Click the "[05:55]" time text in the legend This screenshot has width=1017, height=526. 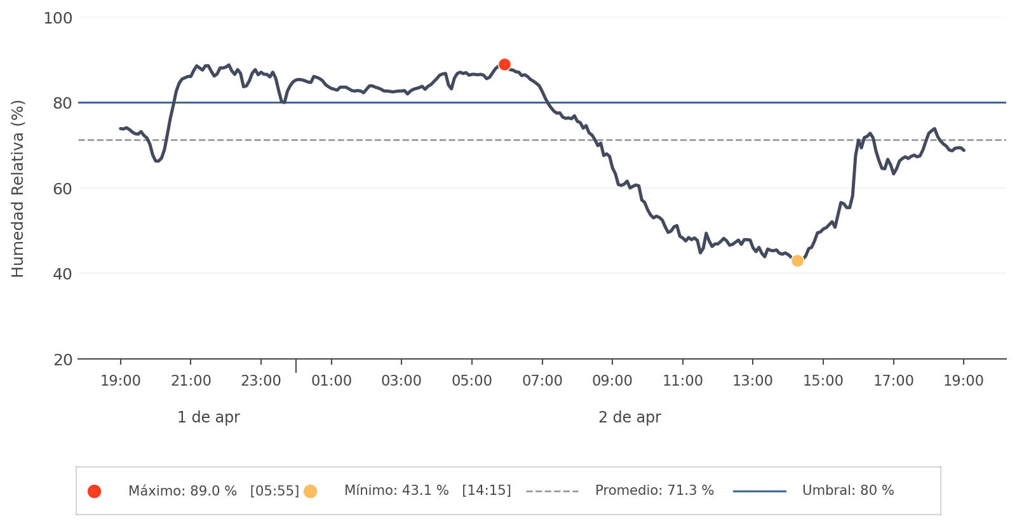pos(274,491)
